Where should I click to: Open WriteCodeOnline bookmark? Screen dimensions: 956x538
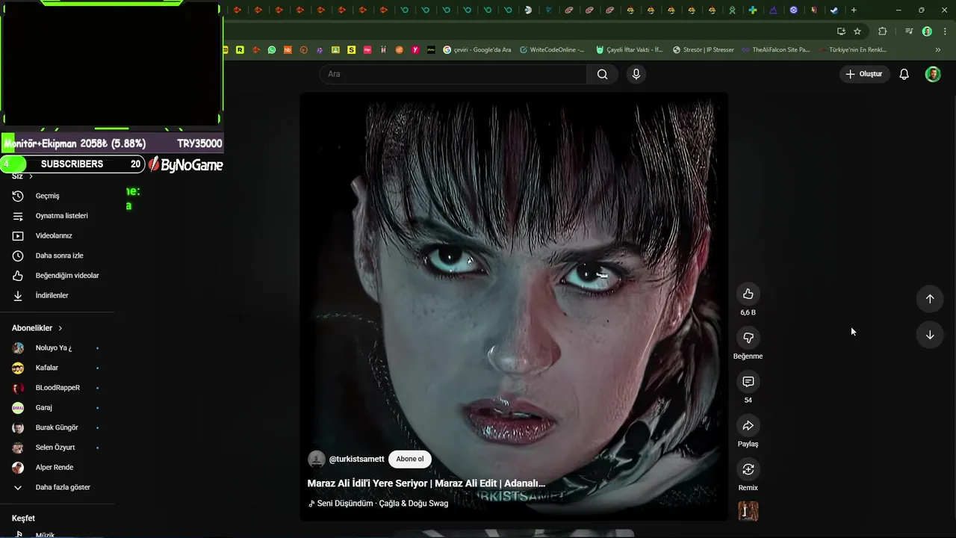tap(552, 50)
